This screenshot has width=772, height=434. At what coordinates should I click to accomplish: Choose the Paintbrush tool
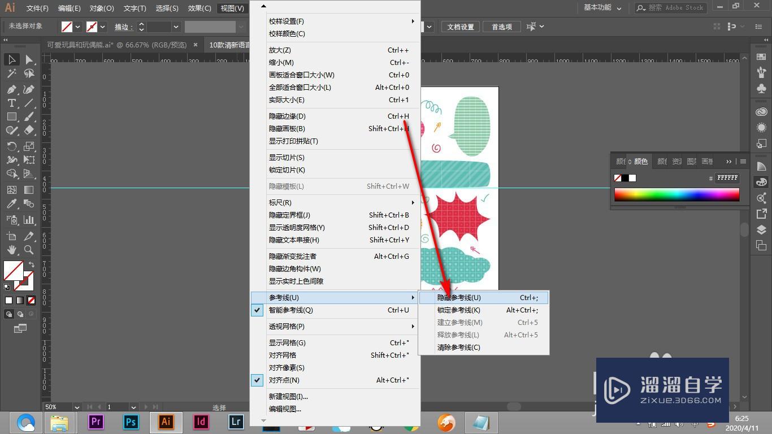pos(29,116)
